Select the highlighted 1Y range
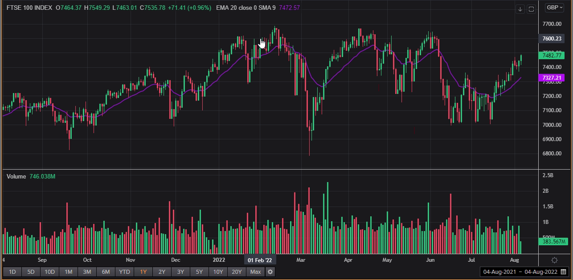This screenshot has width=573, height=280. click(143, 272)
